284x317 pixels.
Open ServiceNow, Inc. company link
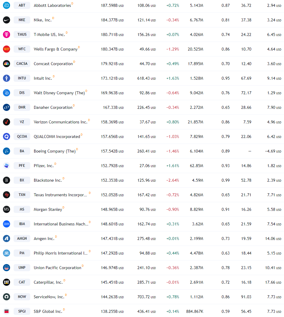click(49, 296)
